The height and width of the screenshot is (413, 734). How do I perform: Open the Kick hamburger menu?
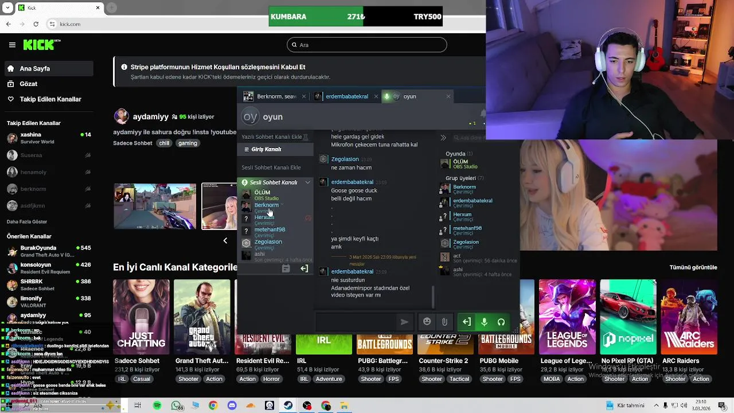coord(12,45)
